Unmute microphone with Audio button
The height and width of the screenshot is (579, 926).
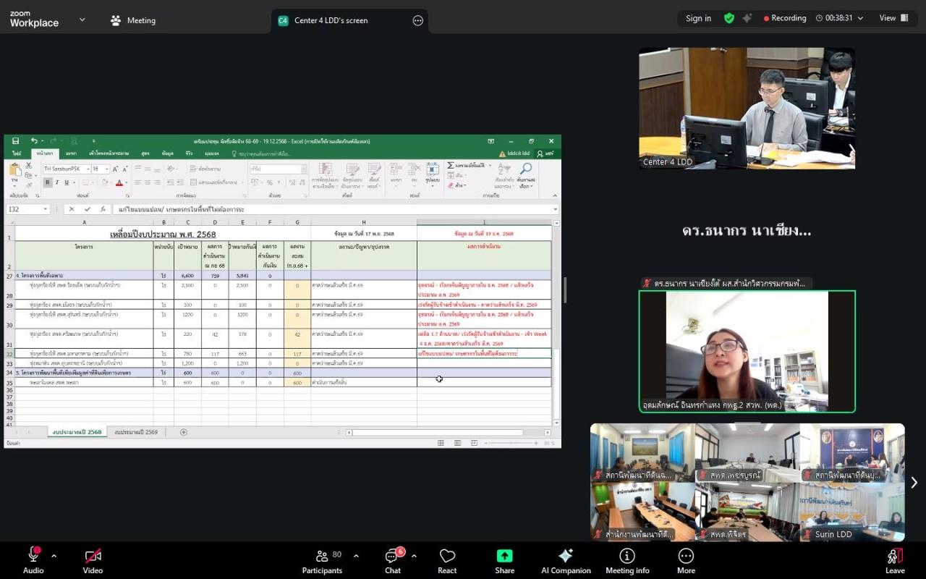tap(33, 560)
